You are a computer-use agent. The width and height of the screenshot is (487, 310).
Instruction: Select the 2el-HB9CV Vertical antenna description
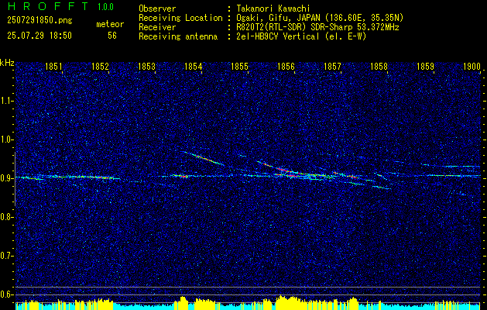point(301,36)
